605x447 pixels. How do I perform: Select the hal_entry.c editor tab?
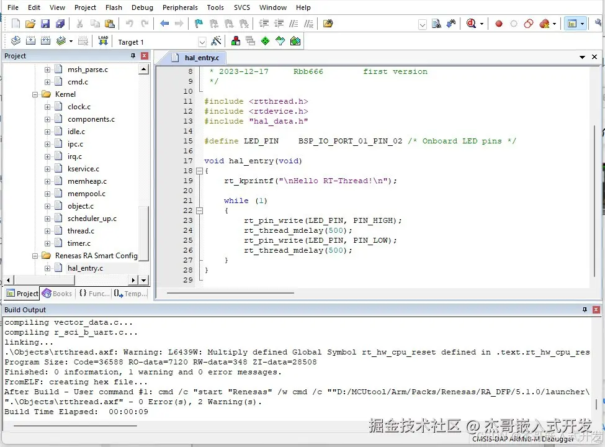[197, 58]
